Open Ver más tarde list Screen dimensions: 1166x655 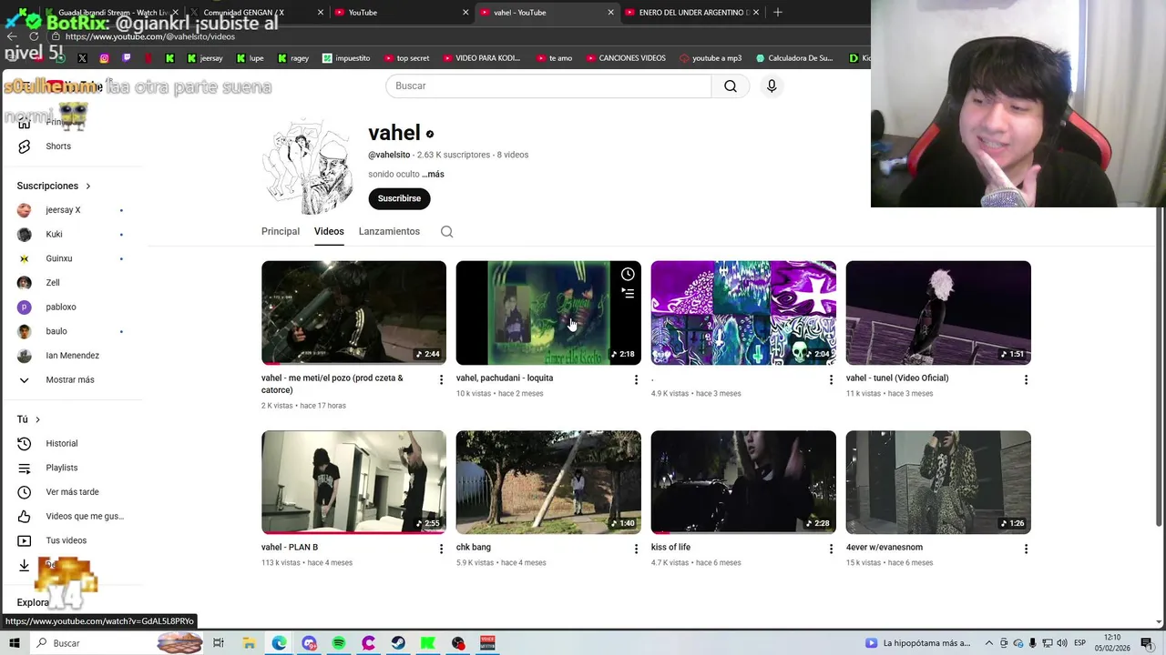click(72, 492)
